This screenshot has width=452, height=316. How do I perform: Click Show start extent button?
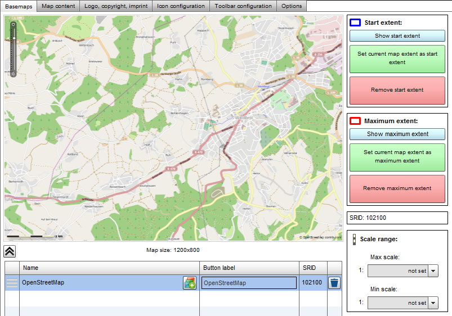click(x=397, y=36)
